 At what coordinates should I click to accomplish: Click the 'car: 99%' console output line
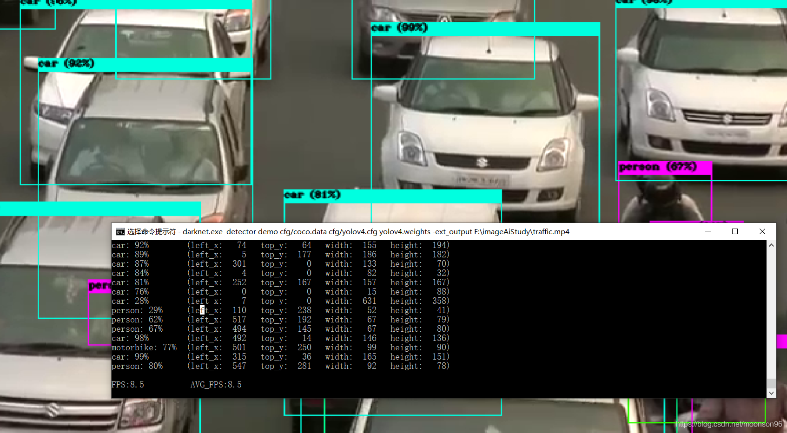[x=281, y=357]
